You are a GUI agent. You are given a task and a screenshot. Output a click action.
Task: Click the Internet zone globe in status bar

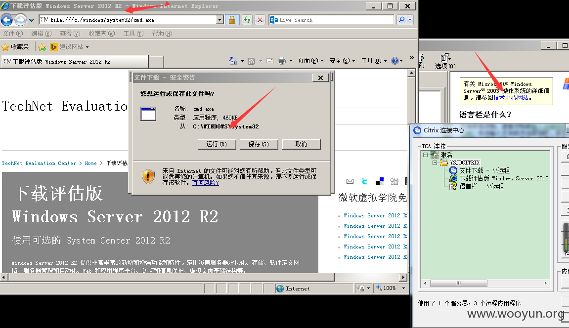[x=280, y=288]
